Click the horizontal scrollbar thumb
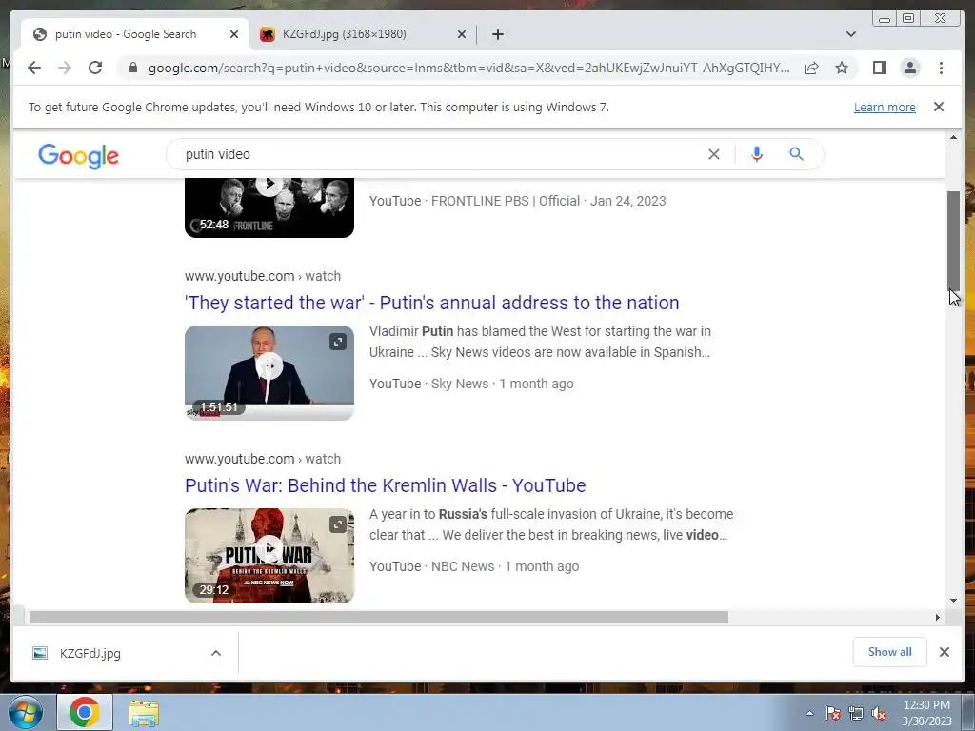This screenshot has height=731, width=975. point(378,617)
